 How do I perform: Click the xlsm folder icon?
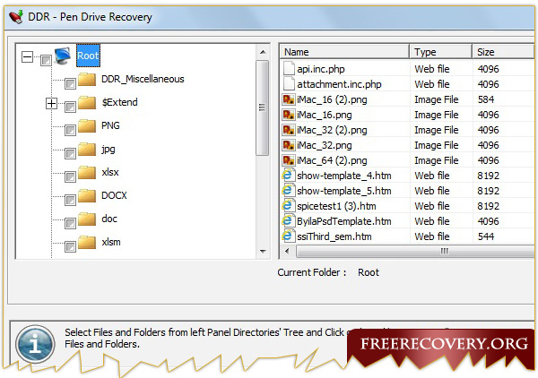tap(87, 242)
